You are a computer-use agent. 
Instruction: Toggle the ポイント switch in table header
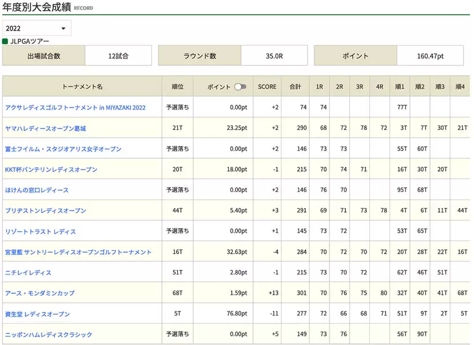pyautogui.click(x=240, y=87)
